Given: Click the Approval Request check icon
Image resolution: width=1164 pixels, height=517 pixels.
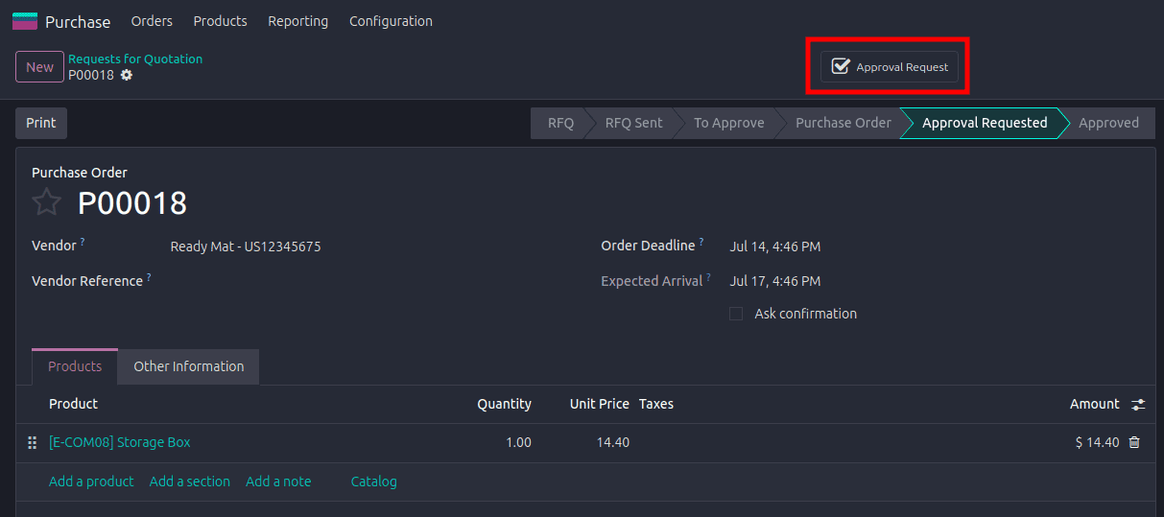Looking at the screenshot, I should click(841, 66).
